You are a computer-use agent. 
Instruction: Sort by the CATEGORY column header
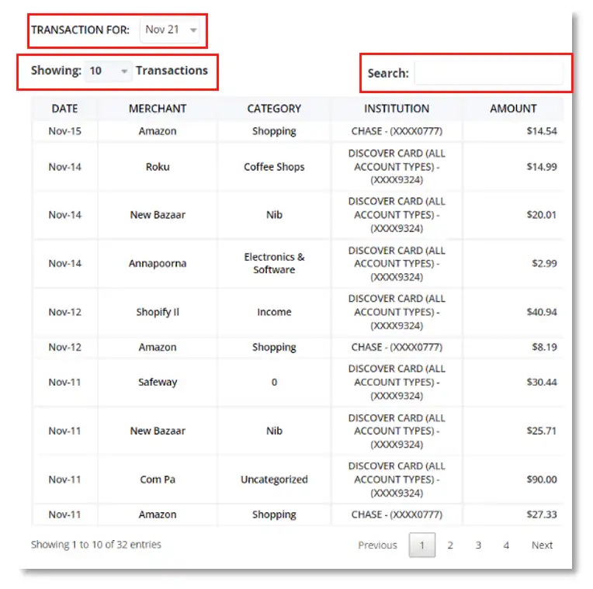pyautogui.click(x=274, y=109)
